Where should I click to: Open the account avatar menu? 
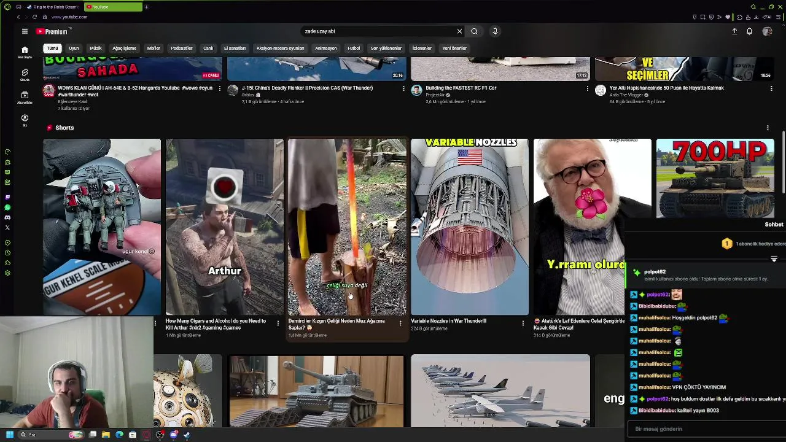pos(767,31)
